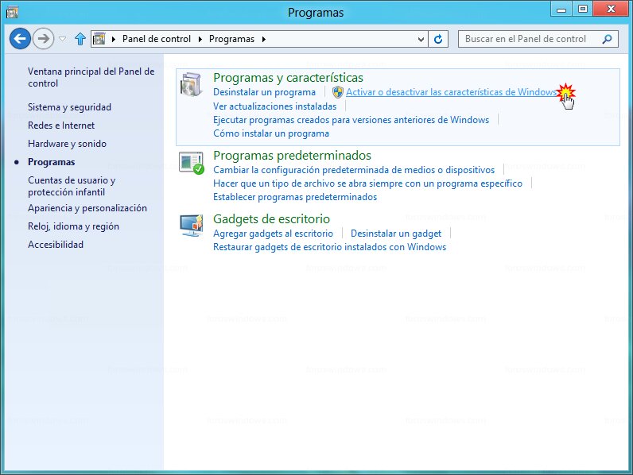Open the window system menu icon in the title bar
The height and width of the screenshot is (475, 633).
pos(12,13)
